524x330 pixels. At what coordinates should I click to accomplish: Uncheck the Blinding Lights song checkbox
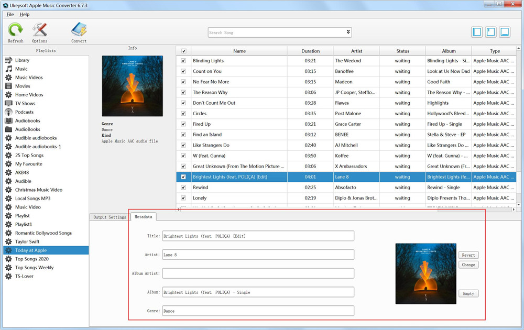(x=183, y=61)
